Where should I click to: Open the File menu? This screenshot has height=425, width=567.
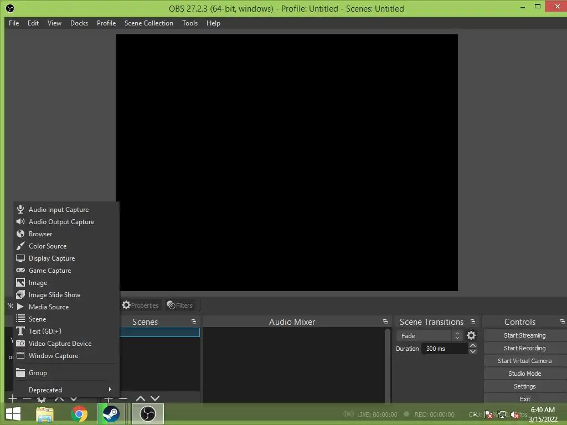coord(14,23)
